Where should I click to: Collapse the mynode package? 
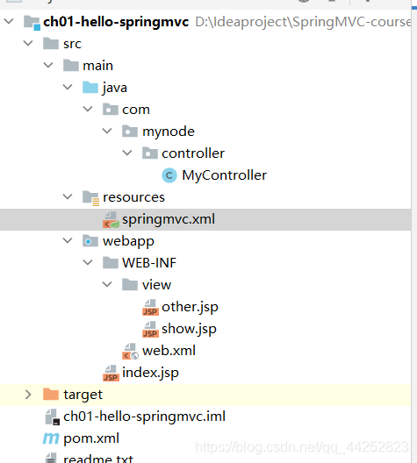[107, 132]
